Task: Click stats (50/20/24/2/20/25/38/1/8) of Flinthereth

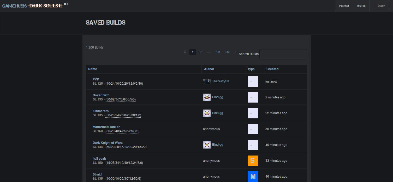Action: 123,115
